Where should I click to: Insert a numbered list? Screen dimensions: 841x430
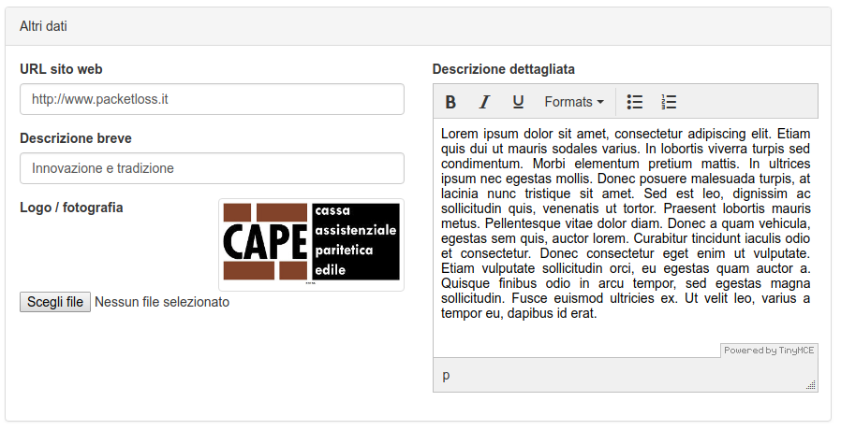point(669,102)
